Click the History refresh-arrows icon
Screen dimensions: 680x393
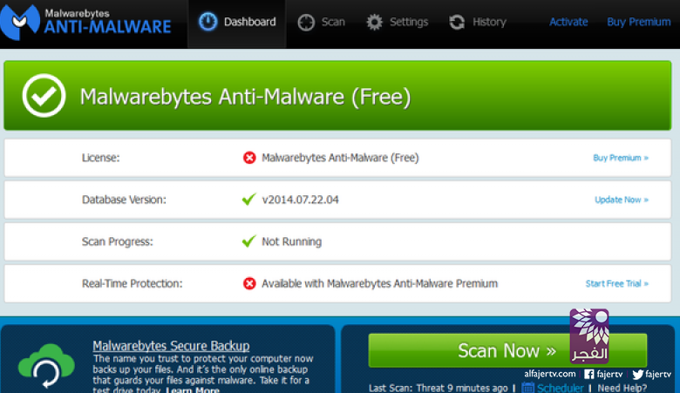pyautogui.click(x=457, y=22)
